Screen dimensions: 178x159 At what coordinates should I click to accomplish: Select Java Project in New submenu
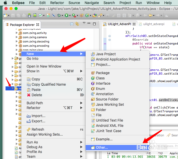(117, 54)
